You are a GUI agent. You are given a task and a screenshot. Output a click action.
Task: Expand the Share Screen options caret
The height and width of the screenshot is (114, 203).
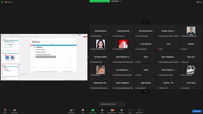[x=97, y=110]
